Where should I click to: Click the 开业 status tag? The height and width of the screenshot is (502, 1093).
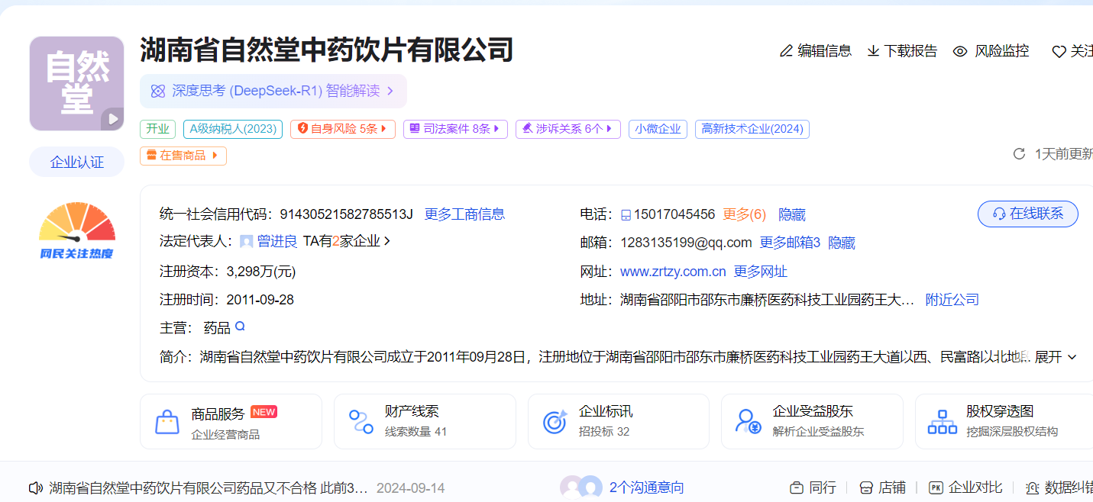point(158,129)
